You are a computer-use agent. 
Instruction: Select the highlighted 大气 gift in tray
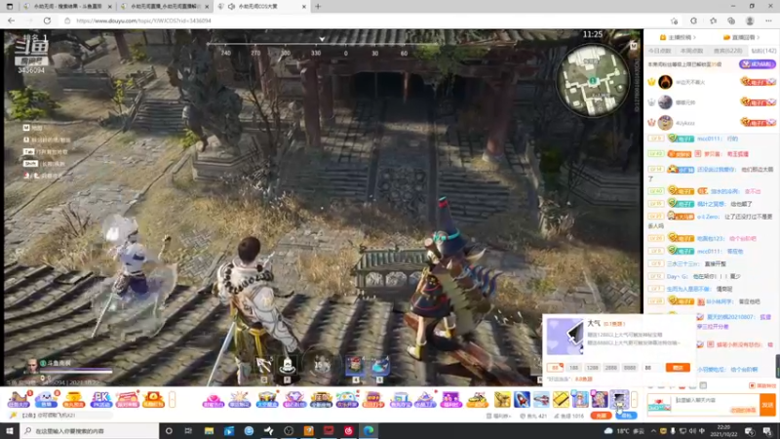tap(619, 399)
